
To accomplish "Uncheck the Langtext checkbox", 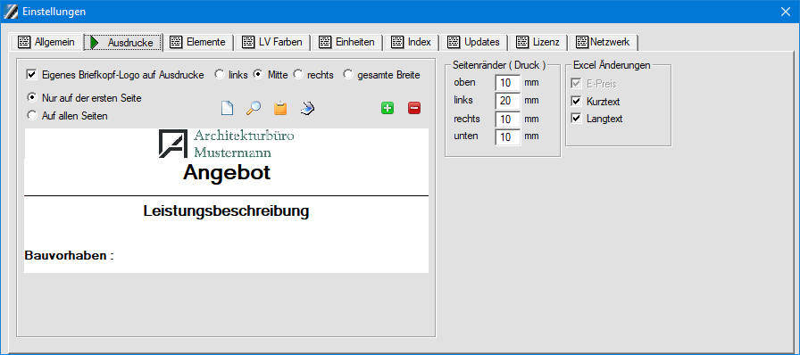I will pyautogui.click(x=576, y=119).
